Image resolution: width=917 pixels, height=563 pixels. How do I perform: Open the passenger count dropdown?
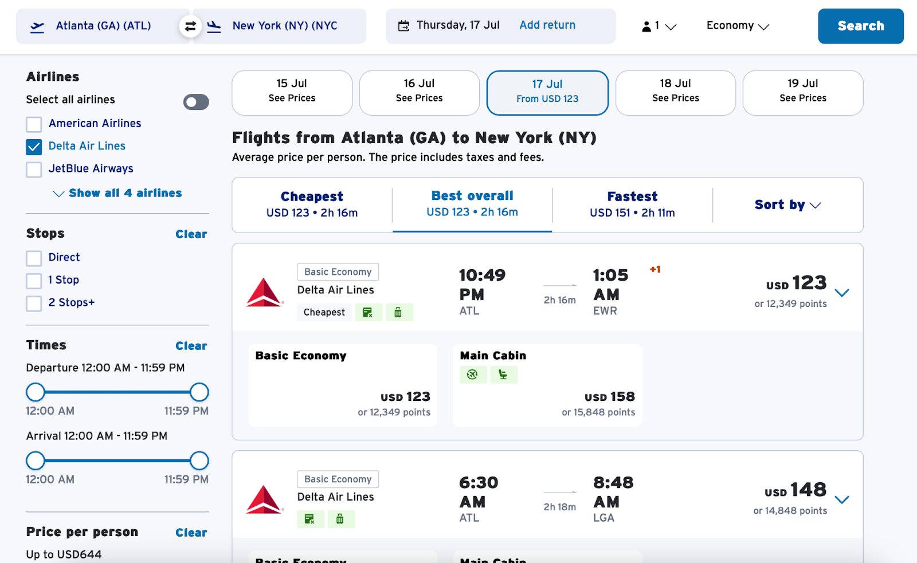pos(659,26)
